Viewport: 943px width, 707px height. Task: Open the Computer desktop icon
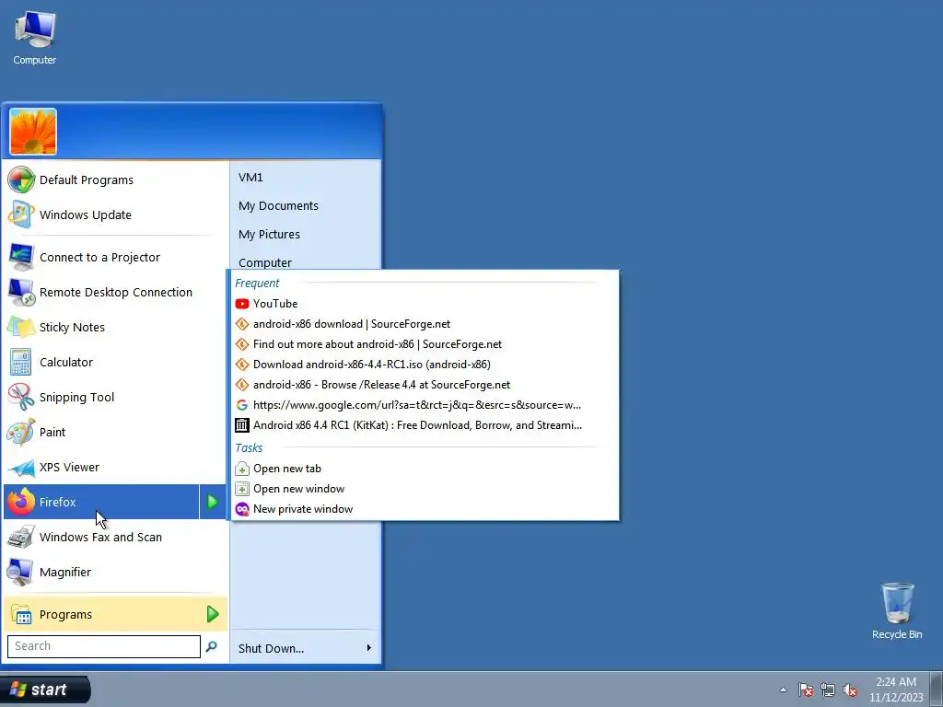[x=34, y=39]
